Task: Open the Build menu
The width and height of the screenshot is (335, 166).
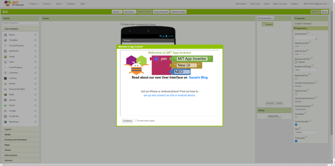Action: coord(60,4)
